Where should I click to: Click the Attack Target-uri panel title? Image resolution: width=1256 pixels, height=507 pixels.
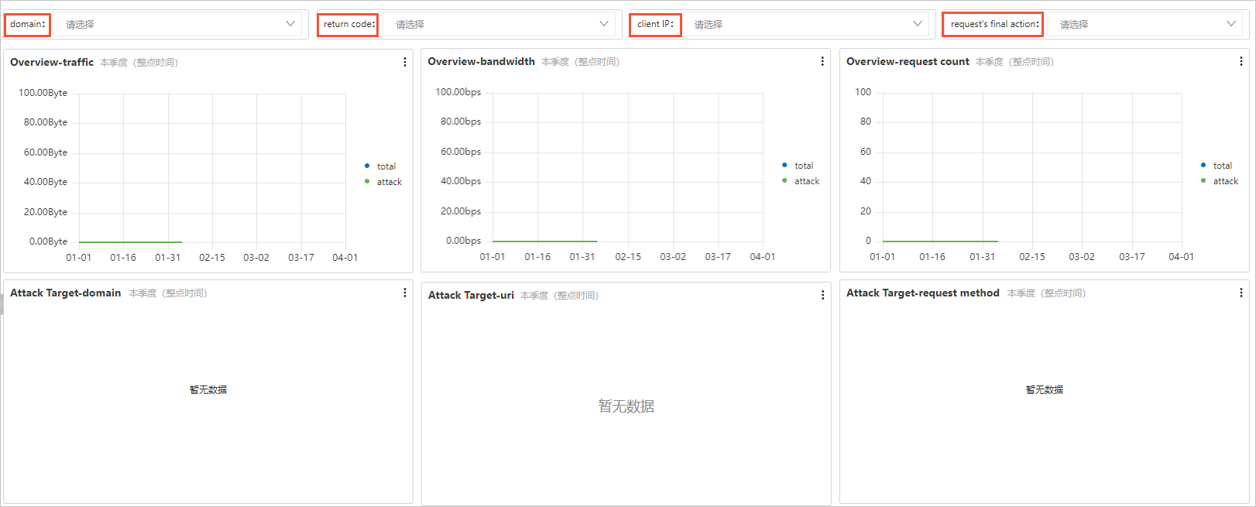471,295
